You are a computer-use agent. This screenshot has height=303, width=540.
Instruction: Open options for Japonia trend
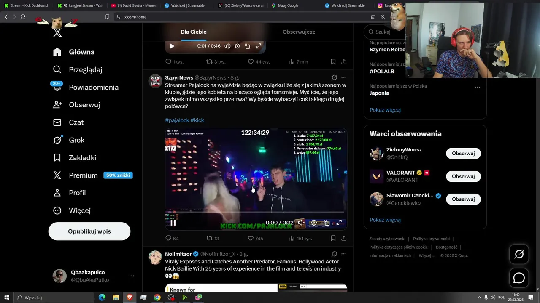[478, 87]
